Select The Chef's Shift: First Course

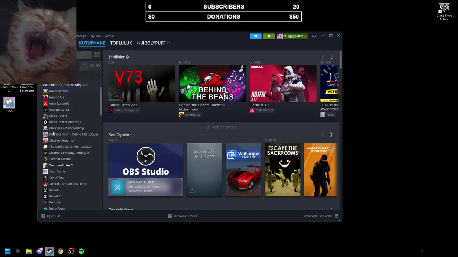tap(69, 147)
